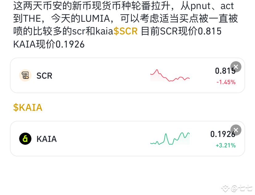This screenshot has width=255, height=195.
Task: Click the SCR scroll coin logo
Action: pyautogui.click(x=25, y=75)
